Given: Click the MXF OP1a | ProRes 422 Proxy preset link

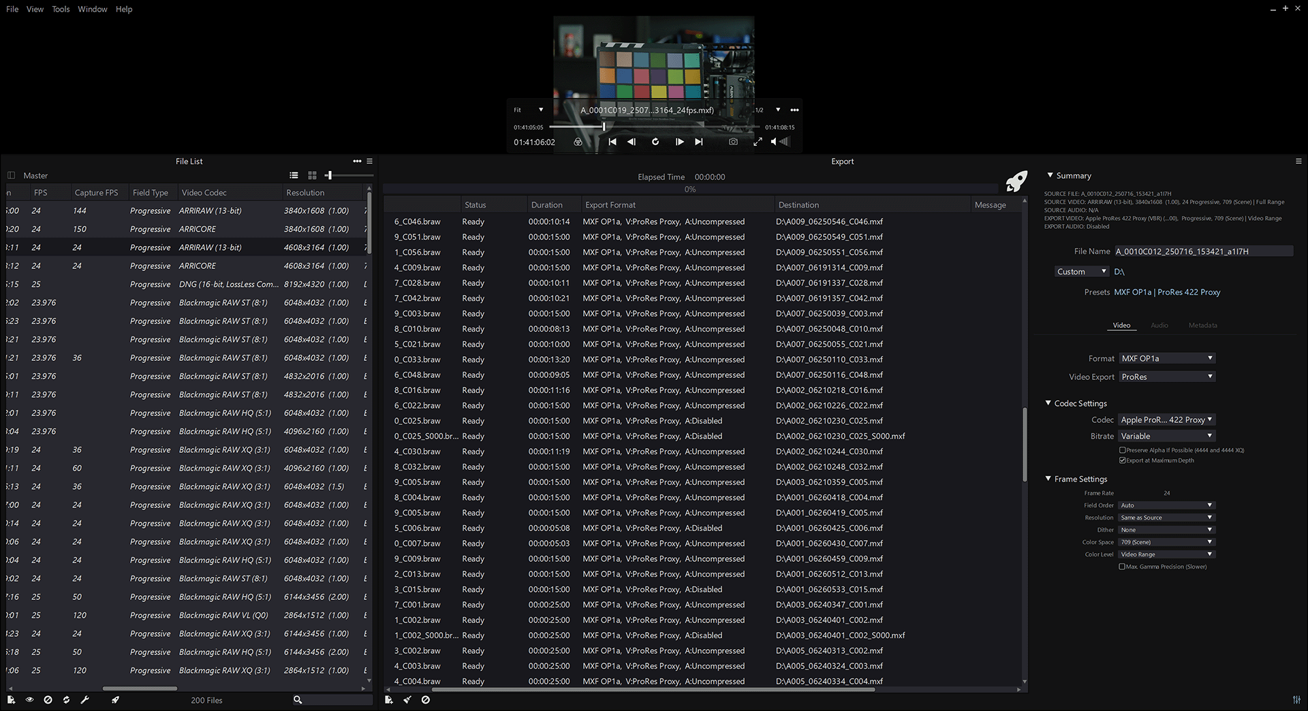Looking at the screenshot, I should [1166, 292].
